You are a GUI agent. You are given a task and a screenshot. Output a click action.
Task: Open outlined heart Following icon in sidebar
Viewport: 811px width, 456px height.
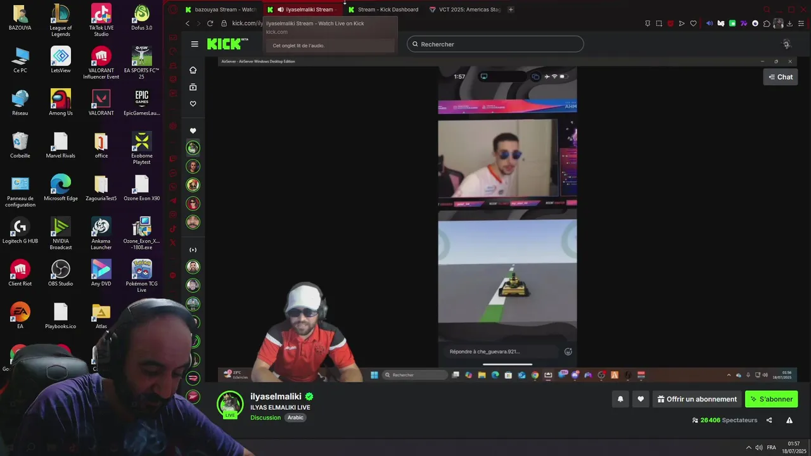point(193,104)
